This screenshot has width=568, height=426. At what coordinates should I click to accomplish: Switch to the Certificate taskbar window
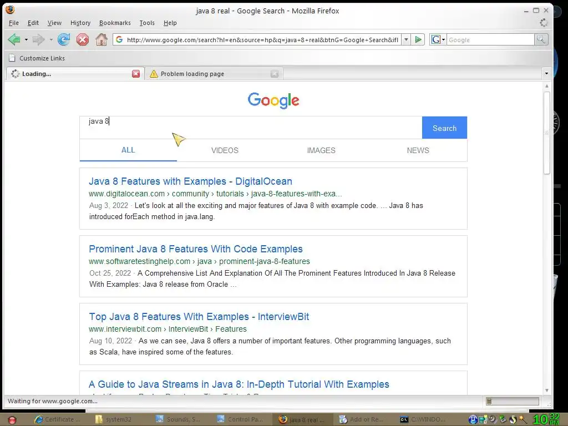(58, 419)
